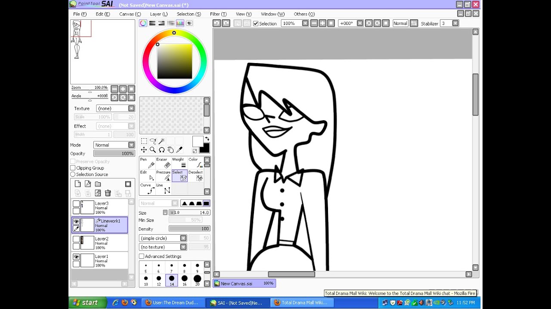
Task: Select the Line tool
Action: pos(163,189)
